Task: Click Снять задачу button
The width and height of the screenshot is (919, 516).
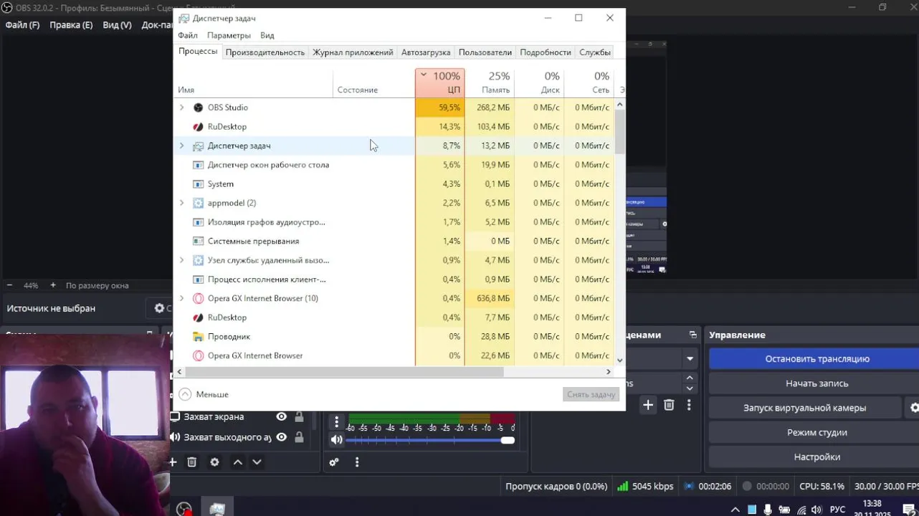Action: click(x=591, y=394)
